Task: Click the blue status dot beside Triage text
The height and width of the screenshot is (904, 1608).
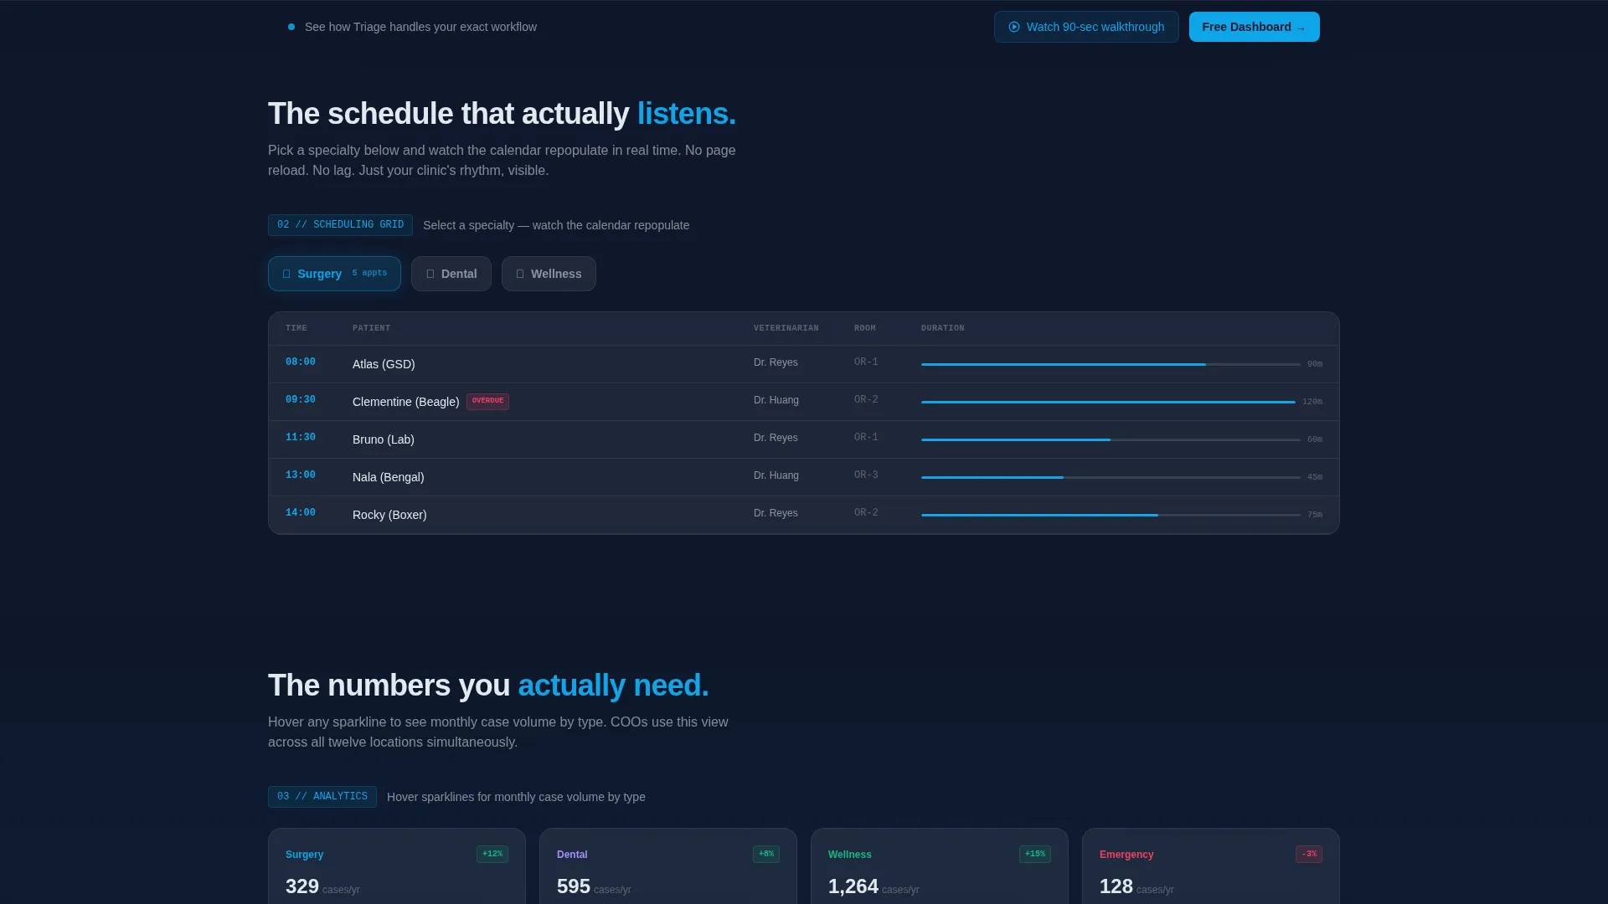Action: coord(291,27)
